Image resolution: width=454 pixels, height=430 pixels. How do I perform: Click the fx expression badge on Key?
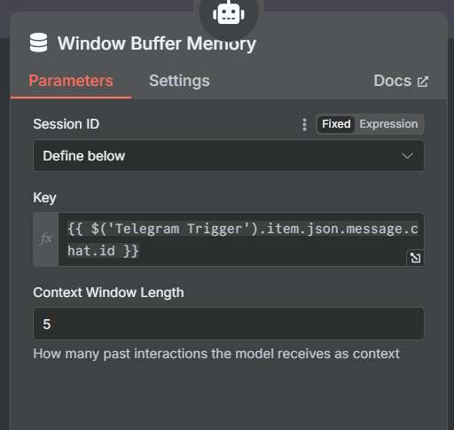pyautogui.click(x=46, y=239)
